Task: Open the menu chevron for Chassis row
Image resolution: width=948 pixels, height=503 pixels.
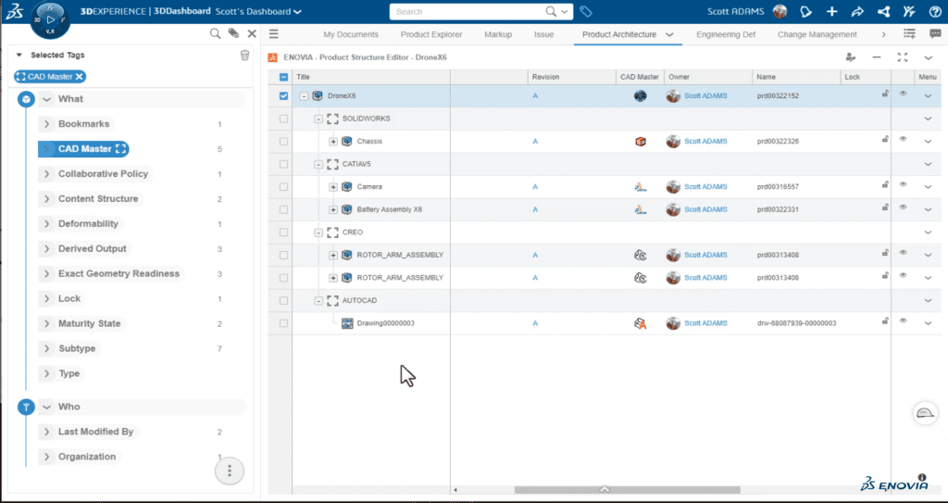Action: tap(928, 142)
